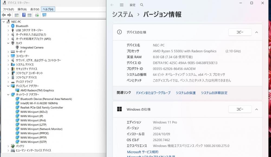Open システムの詳細設定 link

click(x=214, y=93)
